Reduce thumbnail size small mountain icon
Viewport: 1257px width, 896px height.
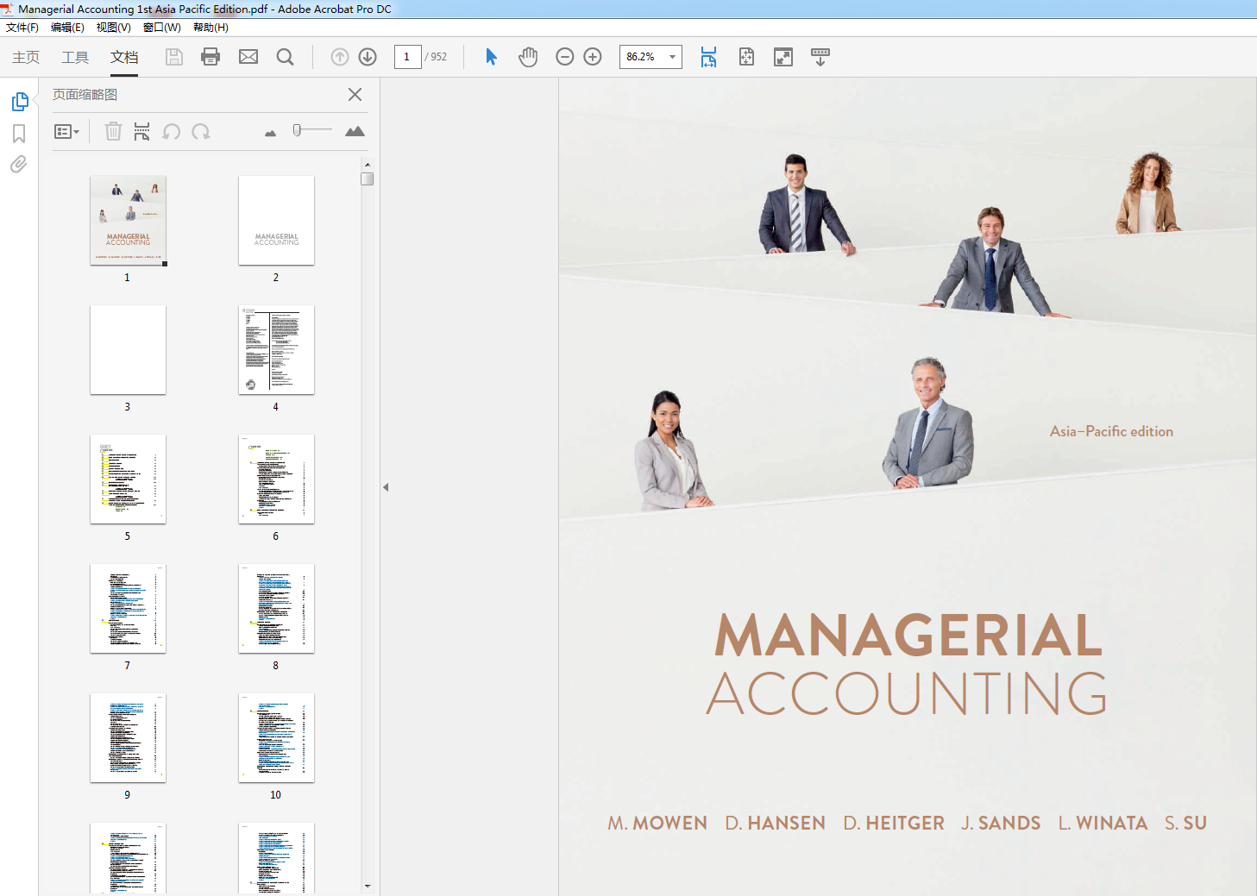[x=270, y=133]
